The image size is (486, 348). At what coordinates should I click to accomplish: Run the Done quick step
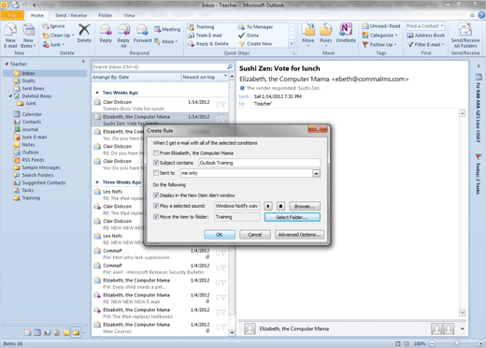249,36
